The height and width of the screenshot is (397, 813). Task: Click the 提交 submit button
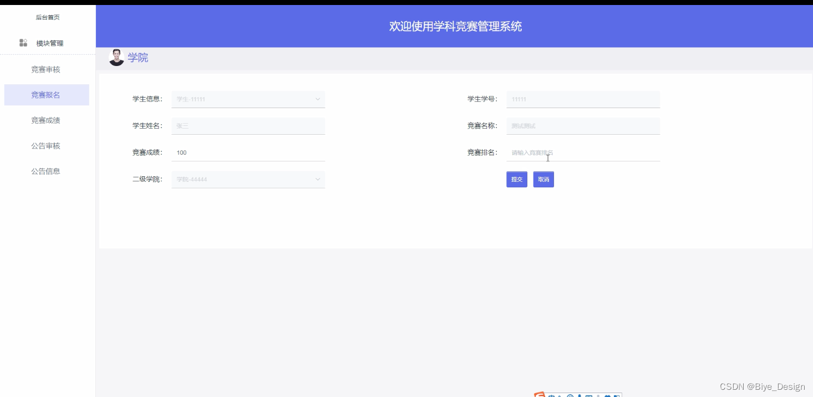[517, 179]
